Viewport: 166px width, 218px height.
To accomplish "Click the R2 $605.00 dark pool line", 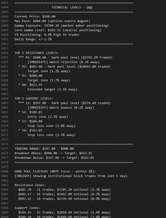I will point(66,66).
